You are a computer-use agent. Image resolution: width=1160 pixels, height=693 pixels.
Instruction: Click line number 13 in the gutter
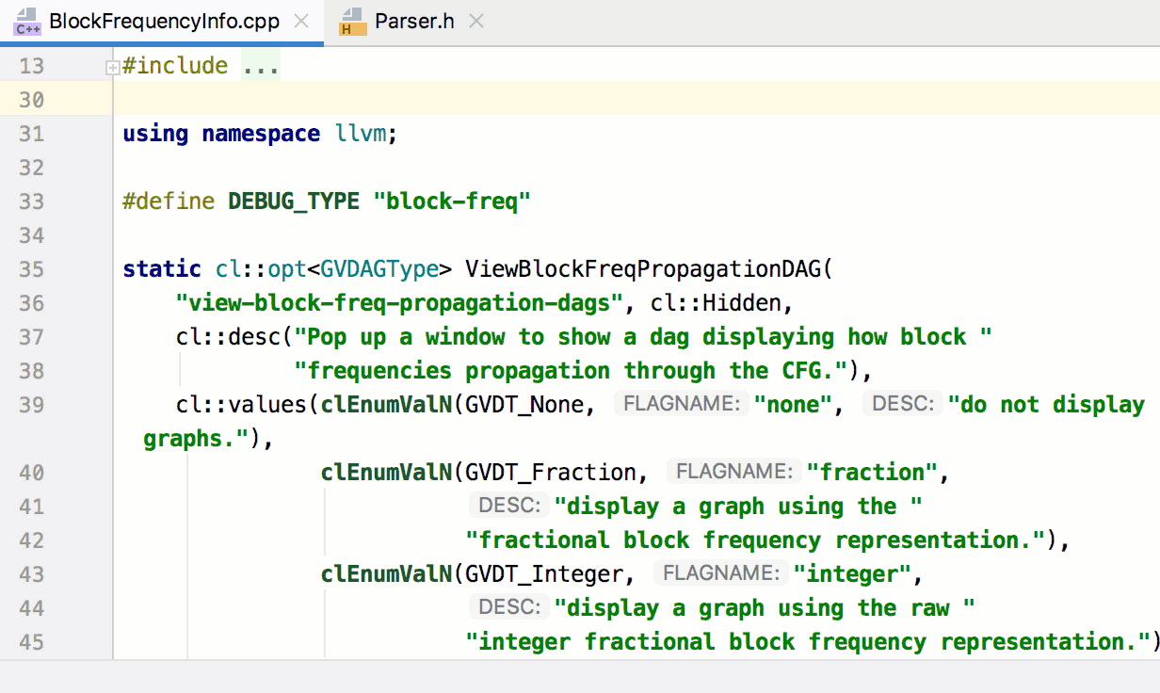click(x=31, y=65)
